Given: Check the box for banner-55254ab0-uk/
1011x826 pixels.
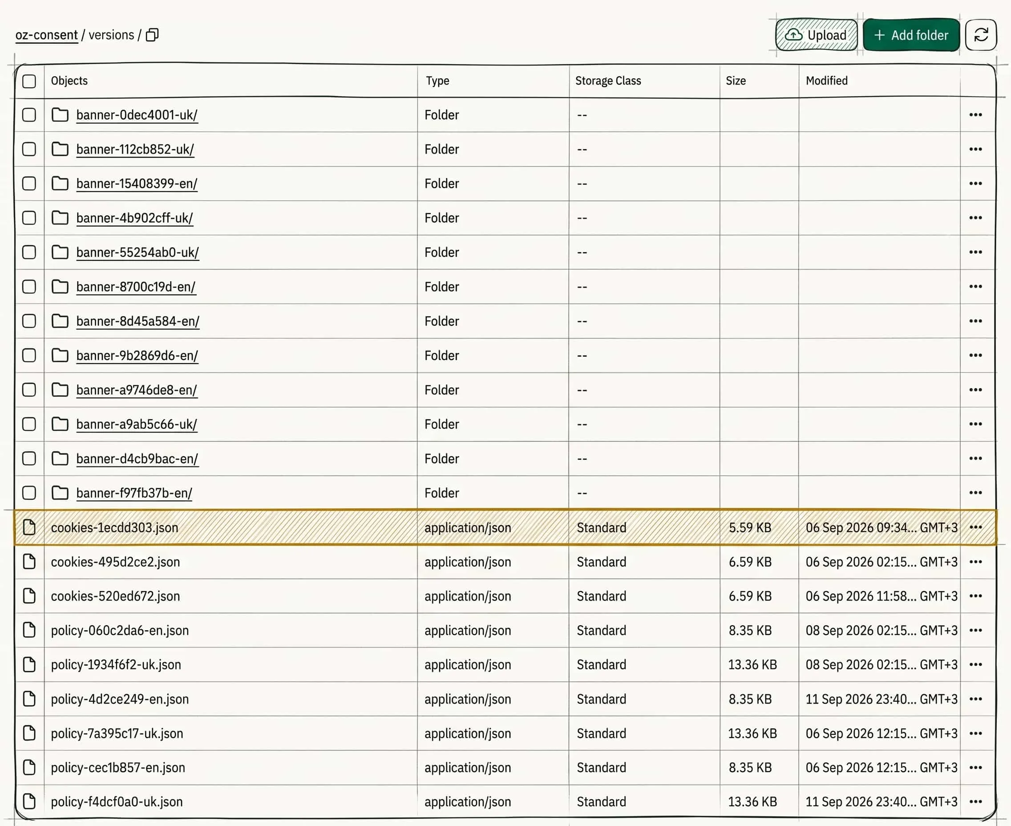Looking at the screenshot, I should (29, 252).
